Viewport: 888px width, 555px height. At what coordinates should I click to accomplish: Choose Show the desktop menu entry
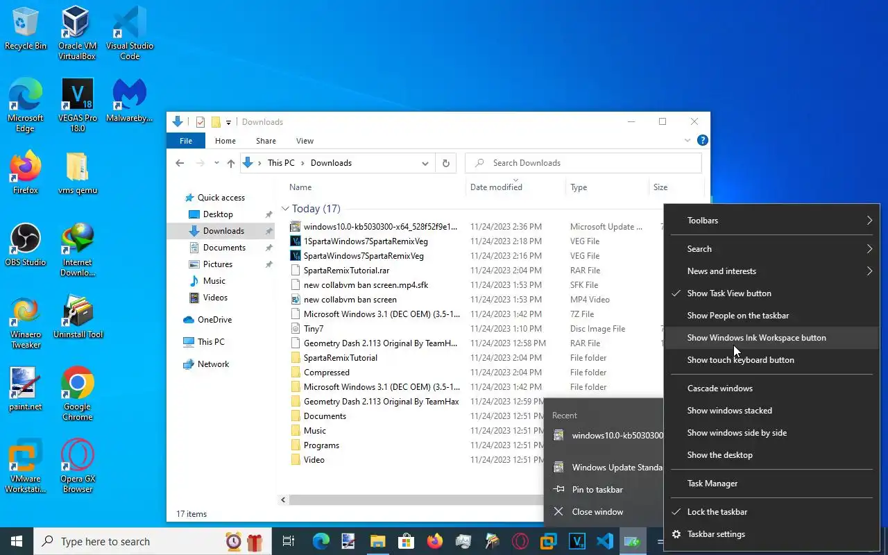[x=771, y=455]
